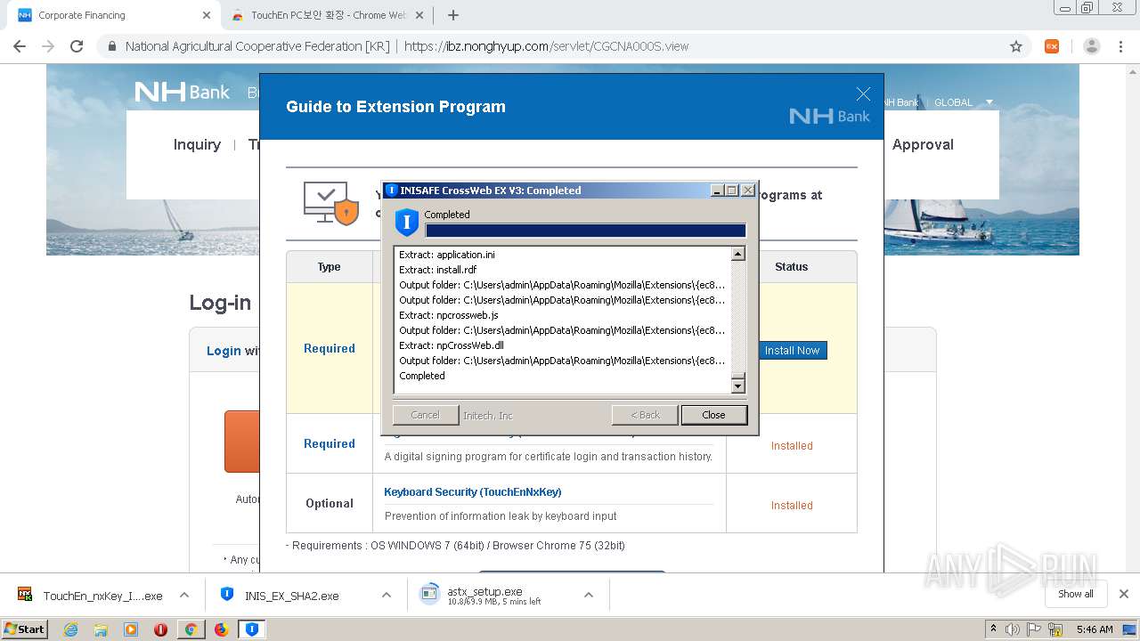1140x641 pixels.
Task: Open the Windows Start menu
Action: coord(25,629)
